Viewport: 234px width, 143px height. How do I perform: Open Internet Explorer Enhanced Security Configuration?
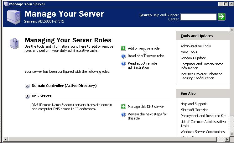[x=201, y=76]
